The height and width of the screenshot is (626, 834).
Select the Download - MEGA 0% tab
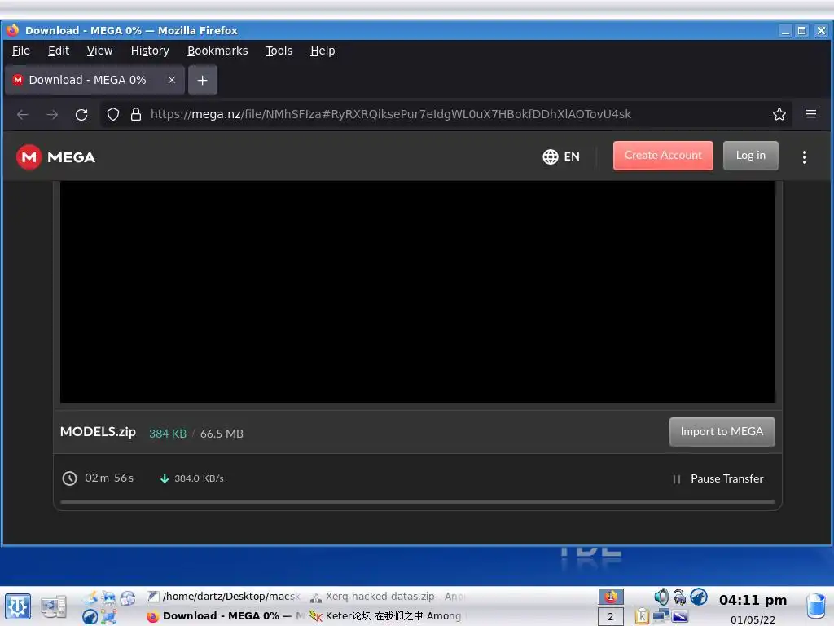pyautogui.click(x=94, y=80)
